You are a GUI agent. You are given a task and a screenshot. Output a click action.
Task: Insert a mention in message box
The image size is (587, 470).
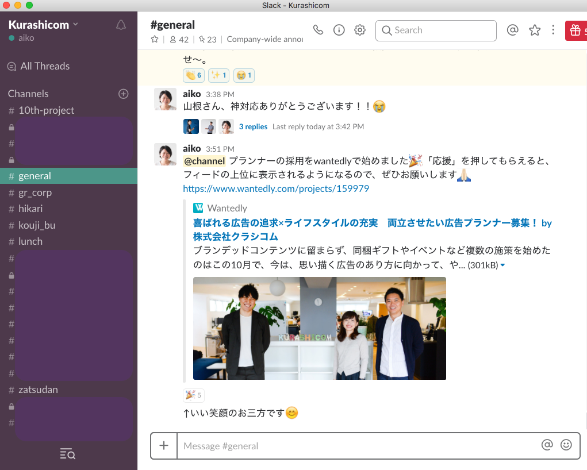pyautogui.click(x=547, y=445)
